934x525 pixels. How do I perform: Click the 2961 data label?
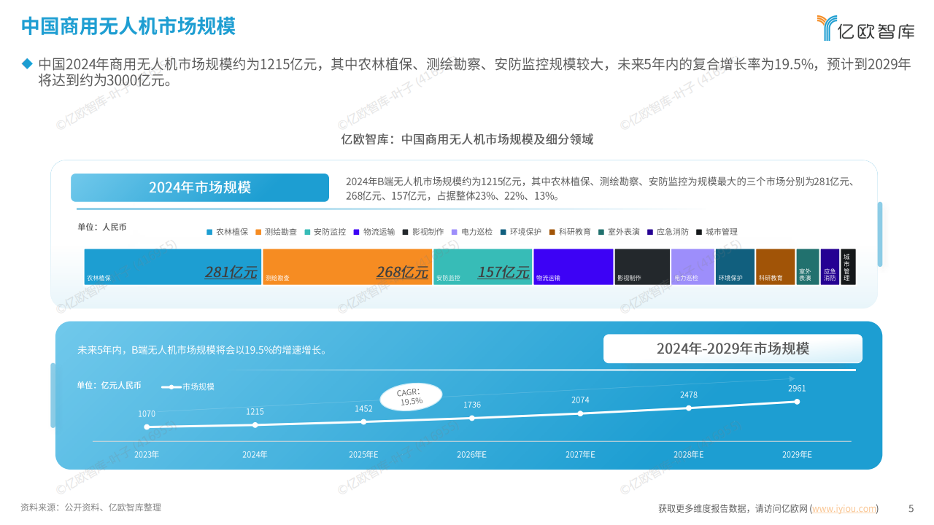pos(797,389)
